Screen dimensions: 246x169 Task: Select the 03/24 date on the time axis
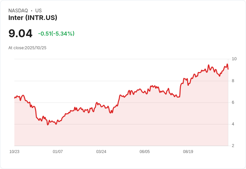(x=101, y=152)
